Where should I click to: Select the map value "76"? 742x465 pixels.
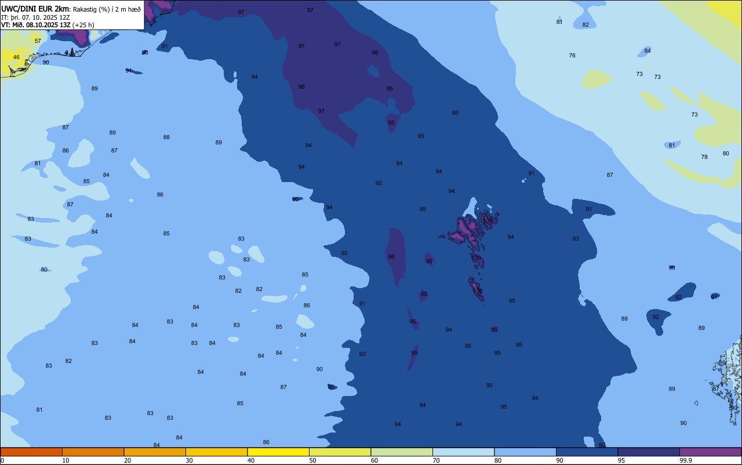pos(572,56)
